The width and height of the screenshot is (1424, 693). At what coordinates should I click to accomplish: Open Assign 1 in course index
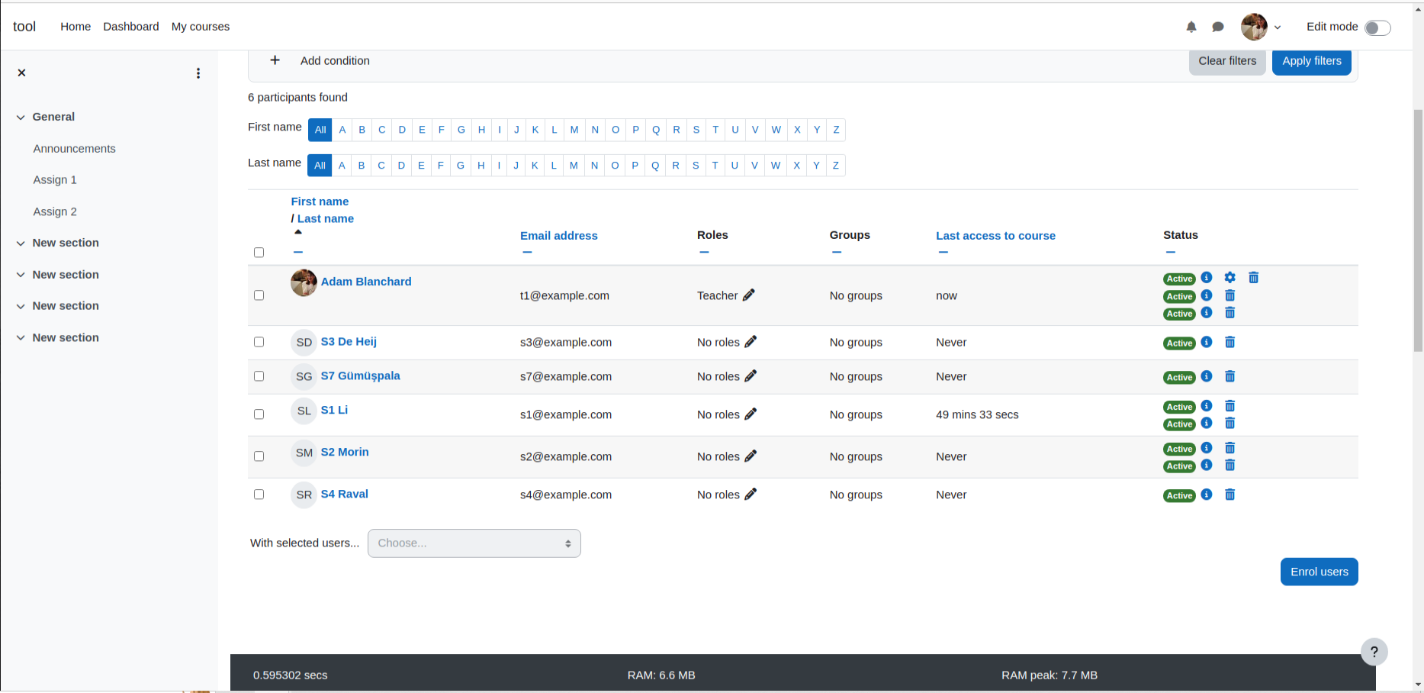[x=55, y=180]
